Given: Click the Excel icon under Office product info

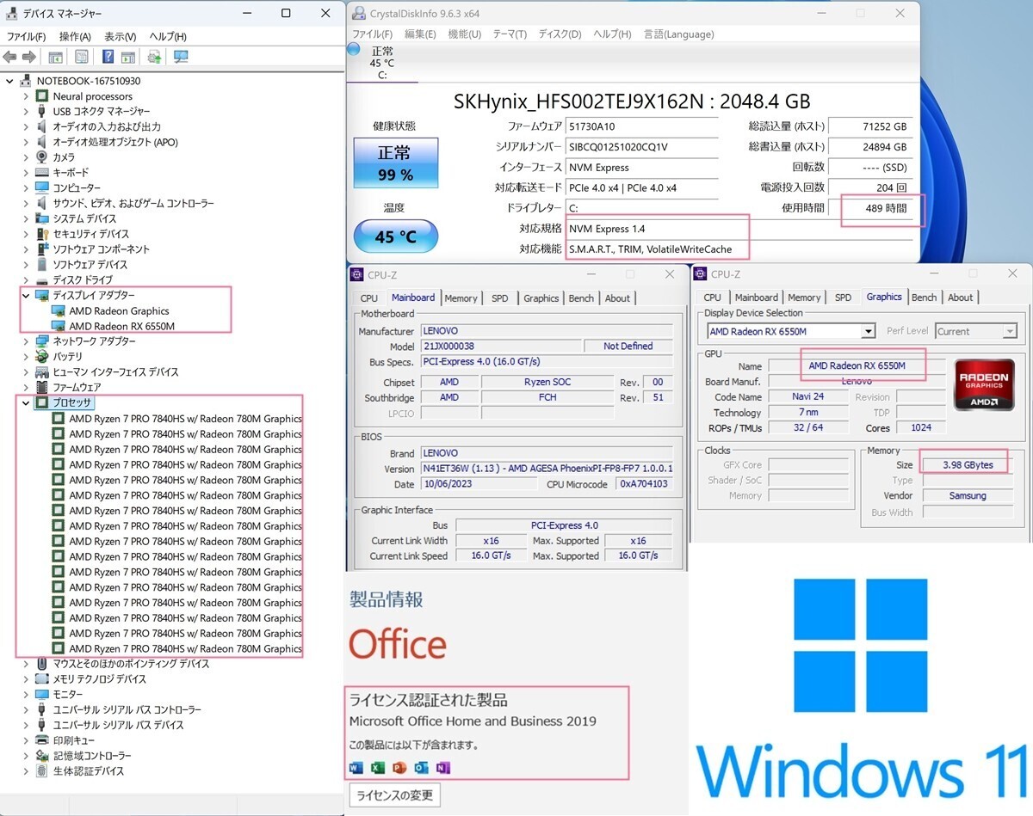Looking at the screenshot, I should point(378,767).
